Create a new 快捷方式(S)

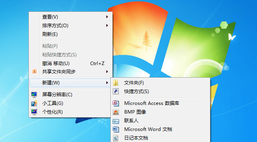point(161,92)
